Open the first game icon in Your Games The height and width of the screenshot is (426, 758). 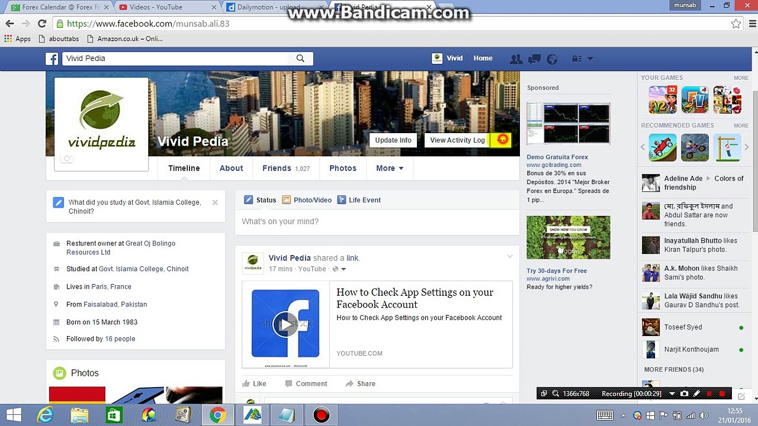coord(663,99)
